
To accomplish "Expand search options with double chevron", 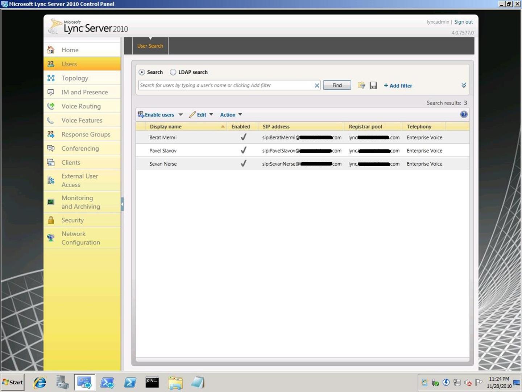I will click(463, 85).
